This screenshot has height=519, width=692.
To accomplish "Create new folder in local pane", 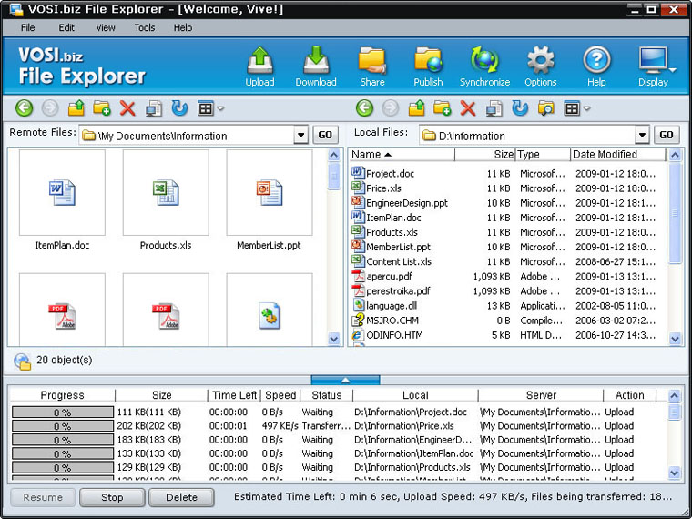I will [442, 108].
